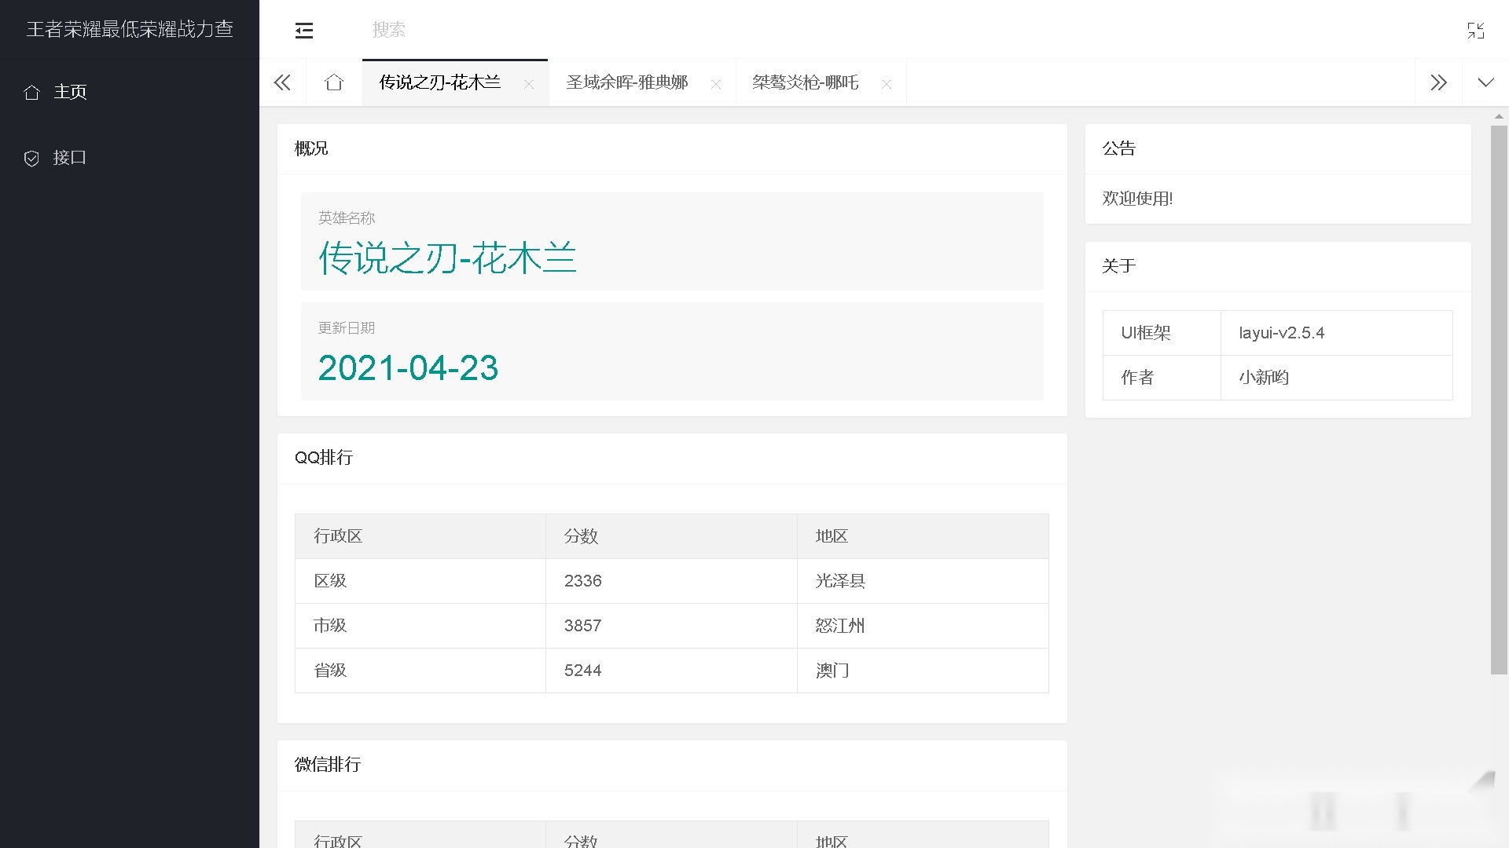
Task: Collapse the sidebar with the hamburger icon
Action: (x=304, y=31)
